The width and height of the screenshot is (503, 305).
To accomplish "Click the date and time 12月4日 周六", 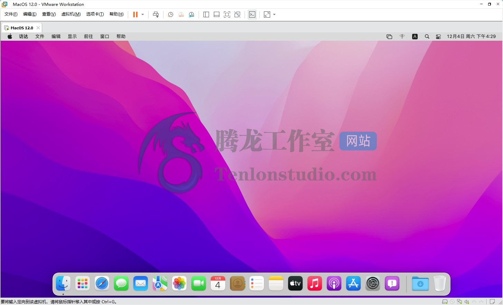I will tap(471, 36).
